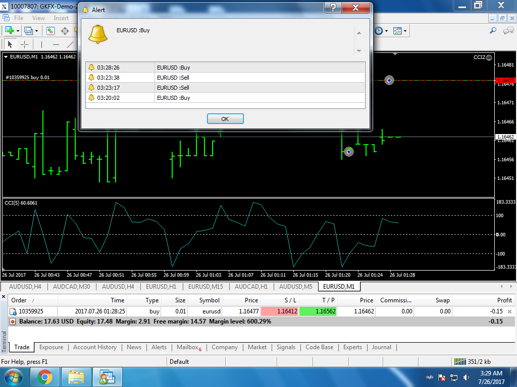Screen dimensions: 517x387
Task: Select the arrow Cursor tool
Action: (x=10, y=44)
